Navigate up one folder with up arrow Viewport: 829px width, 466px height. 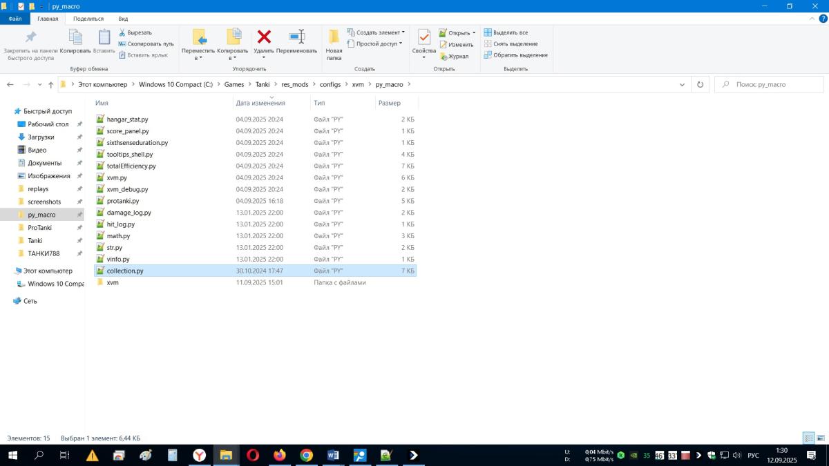(50, 85)
